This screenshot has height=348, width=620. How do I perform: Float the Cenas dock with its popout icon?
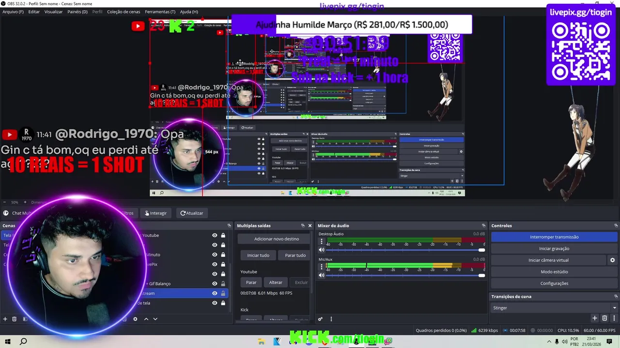229,226
